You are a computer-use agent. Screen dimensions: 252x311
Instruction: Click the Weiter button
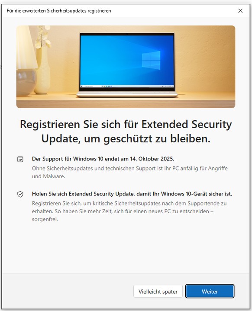210,291
